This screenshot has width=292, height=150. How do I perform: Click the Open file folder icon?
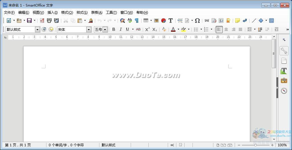point(19,21)
